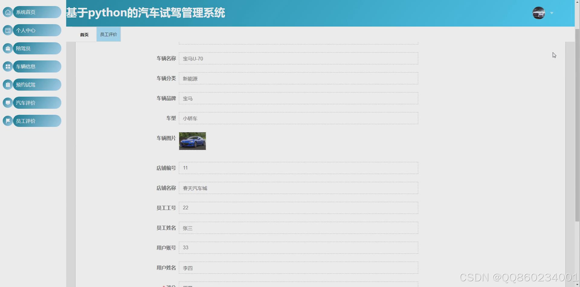Image resolution: width=580 pixels, height=287 pixels.
Task: Focus the 店铺名称 field with 春天汽车城
Action: [x=298, y=188]
